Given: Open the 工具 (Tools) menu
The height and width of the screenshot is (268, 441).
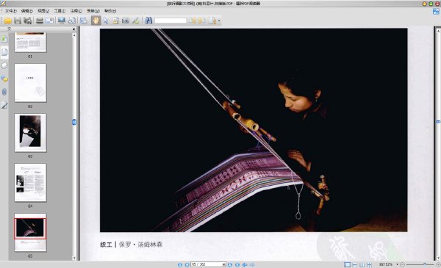Looking at the screenshot, I should coord(60,11).
